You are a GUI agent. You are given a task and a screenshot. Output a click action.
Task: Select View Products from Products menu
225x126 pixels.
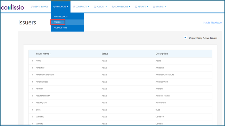tap(61, 17)
